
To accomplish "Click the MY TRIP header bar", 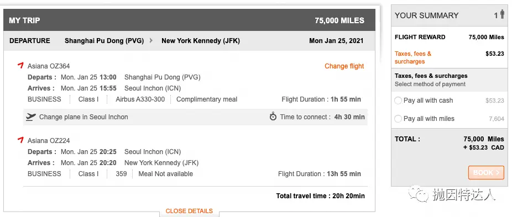I will point(189,20).
